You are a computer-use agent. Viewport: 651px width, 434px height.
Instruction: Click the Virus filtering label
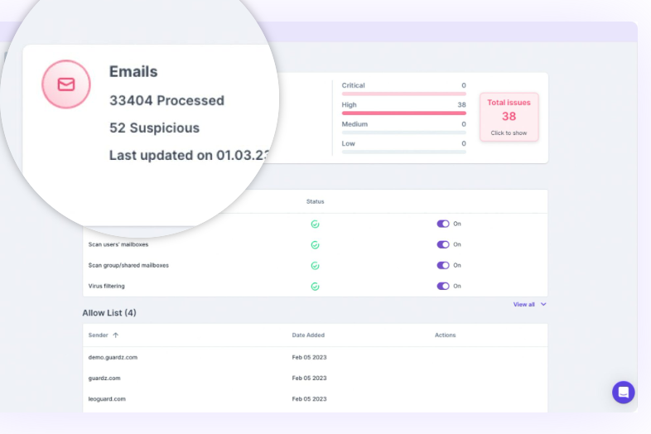106,286
